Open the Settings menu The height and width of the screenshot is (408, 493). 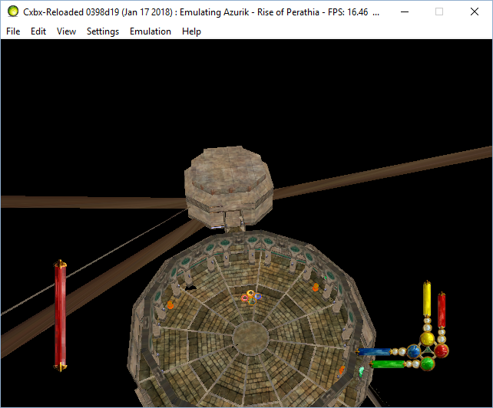(x=103, y=31)
